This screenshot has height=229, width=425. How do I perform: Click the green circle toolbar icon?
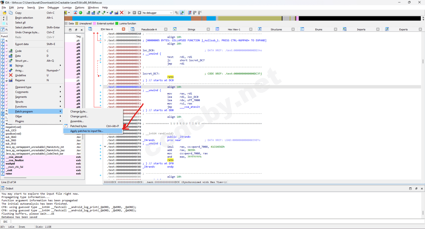point(80,13)
